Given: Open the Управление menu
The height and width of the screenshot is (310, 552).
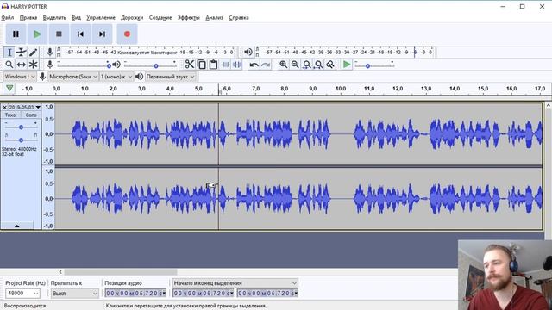Looking at the screenshot, I should pyautogui.click(x=101, y=17).
